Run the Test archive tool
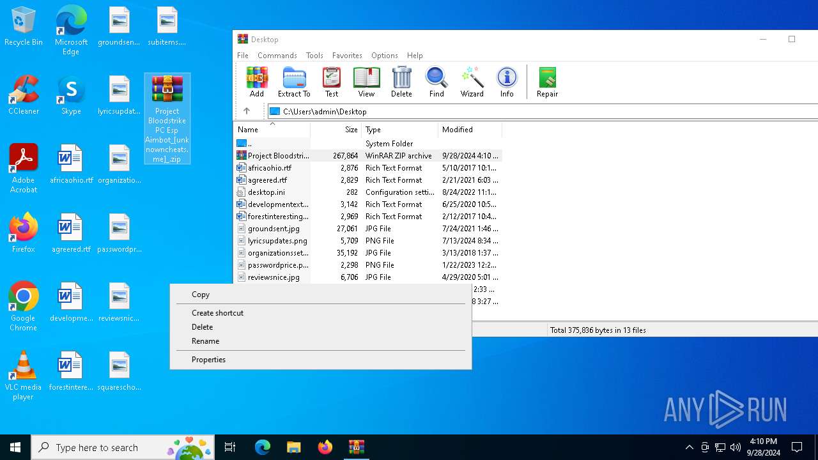Viewport: 818px width, 460px height. [332, 82]
